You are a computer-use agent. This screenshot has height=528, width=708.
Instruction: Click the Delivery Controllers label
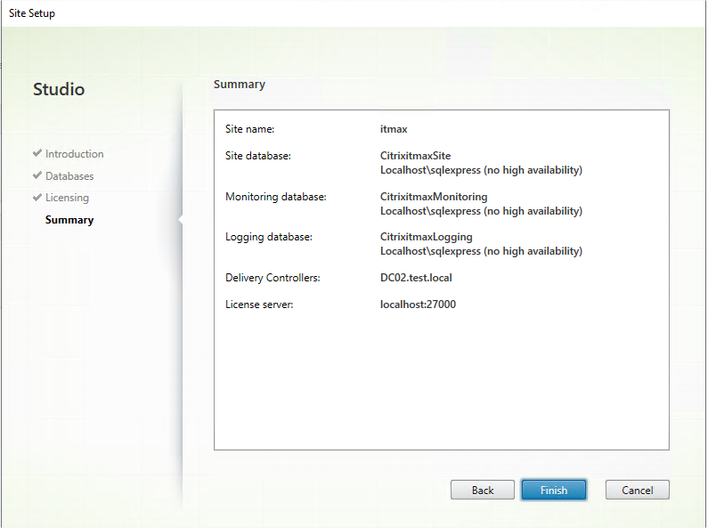click(273, 278)
